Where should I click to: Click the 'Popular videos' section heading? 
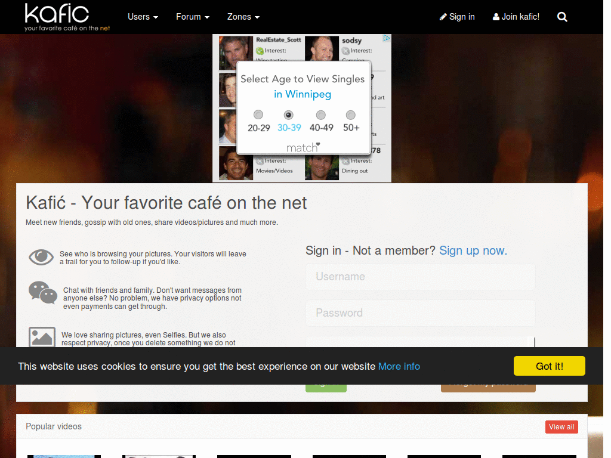point(54,426)
